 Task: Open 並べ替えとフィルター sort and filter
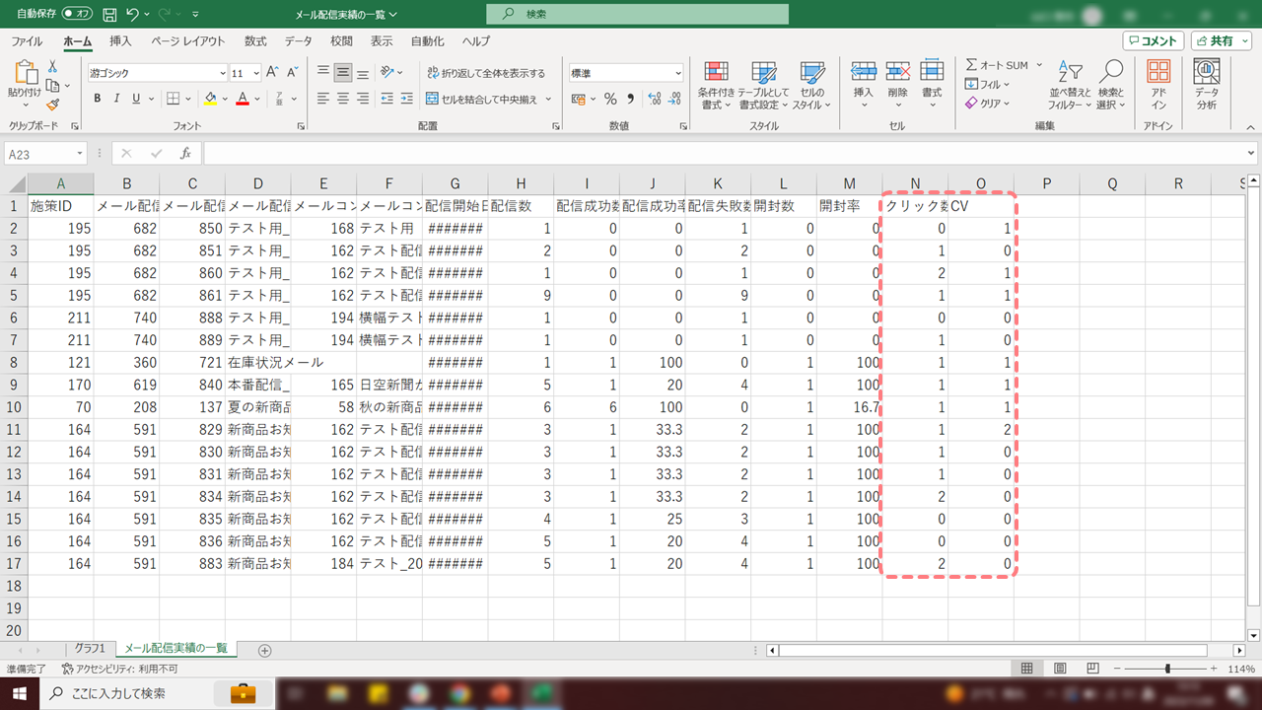coord(1069,85)
